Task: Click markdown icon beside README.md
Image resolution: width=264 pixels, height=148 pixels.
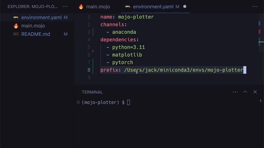Action: [x=16, y=34]
